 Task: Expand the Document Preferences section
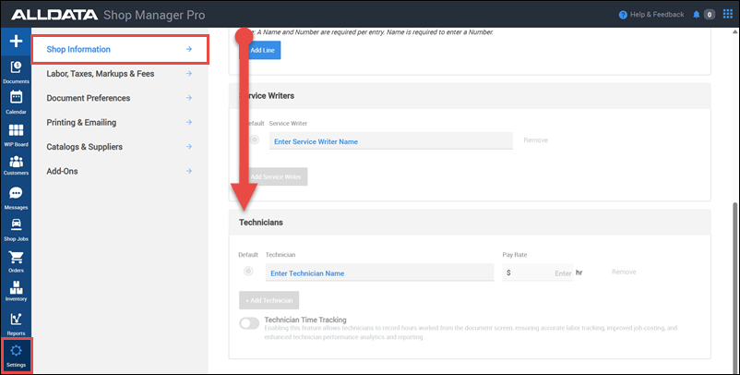coord(119,98)
